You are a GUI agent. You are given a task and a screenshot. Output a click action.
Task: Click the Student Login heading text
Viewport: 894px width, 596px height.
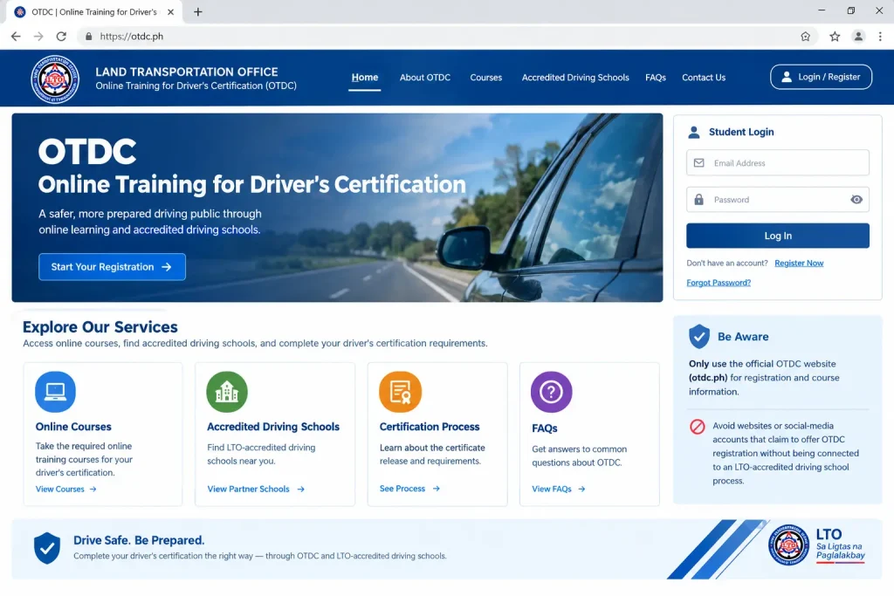pos(741,132)
